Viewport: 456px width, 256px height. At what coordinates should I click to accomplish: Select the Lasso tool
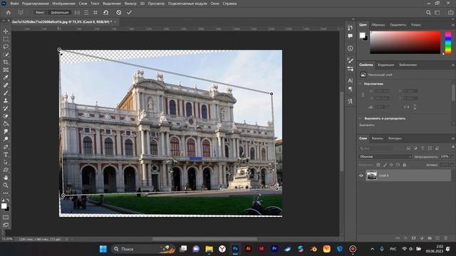[6, 46]
